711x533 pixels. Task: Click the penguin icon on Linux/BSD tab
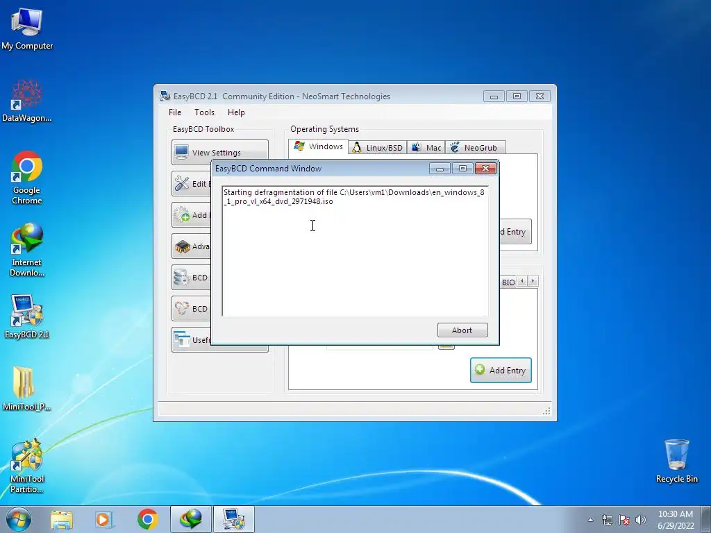[x=357, y=147]
